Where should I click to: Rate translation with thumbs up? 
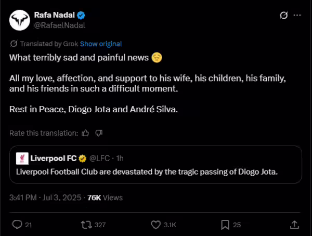[85, 133]
